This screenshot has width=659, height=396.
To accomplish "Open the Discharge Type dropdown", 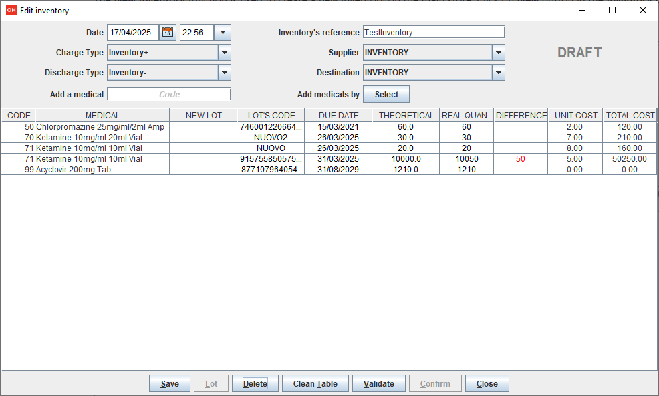I will (x=225, y=73).
